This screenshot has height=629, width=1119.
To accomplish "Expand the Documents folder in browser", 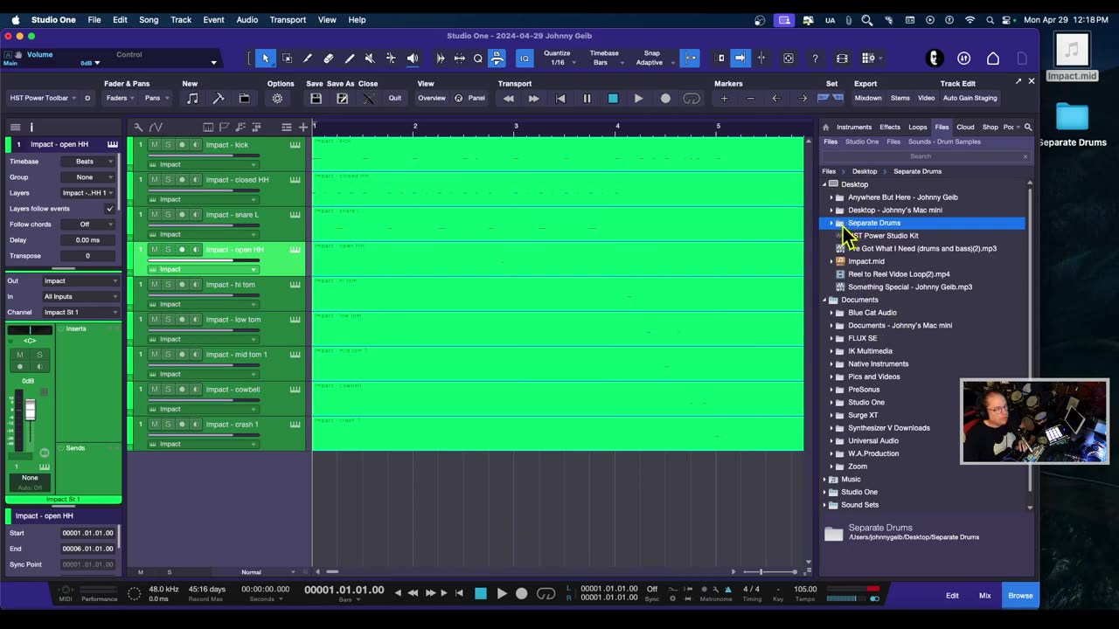I will 824,300.
